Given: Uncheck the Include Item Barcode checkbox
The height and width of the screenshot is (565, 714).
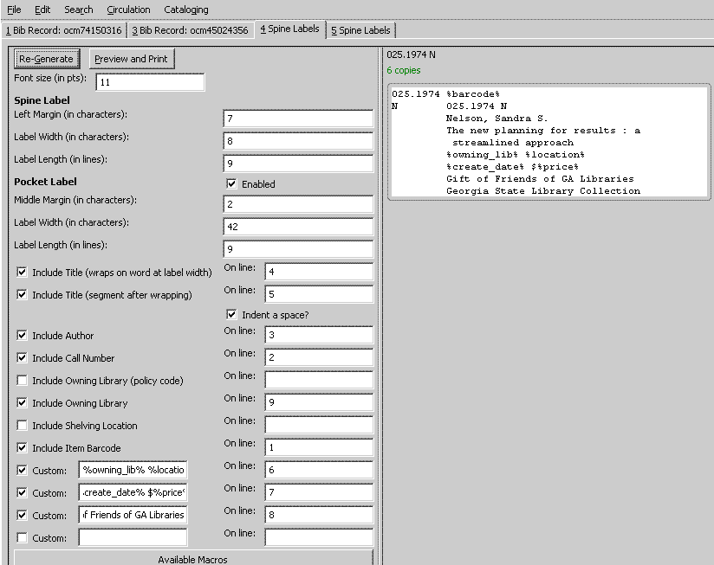Looking at the screenshot, I should click(x=23, y=448).
